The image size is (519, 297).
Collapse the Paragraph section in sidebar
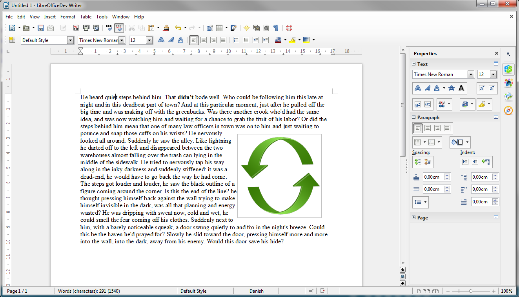[413, 117]
